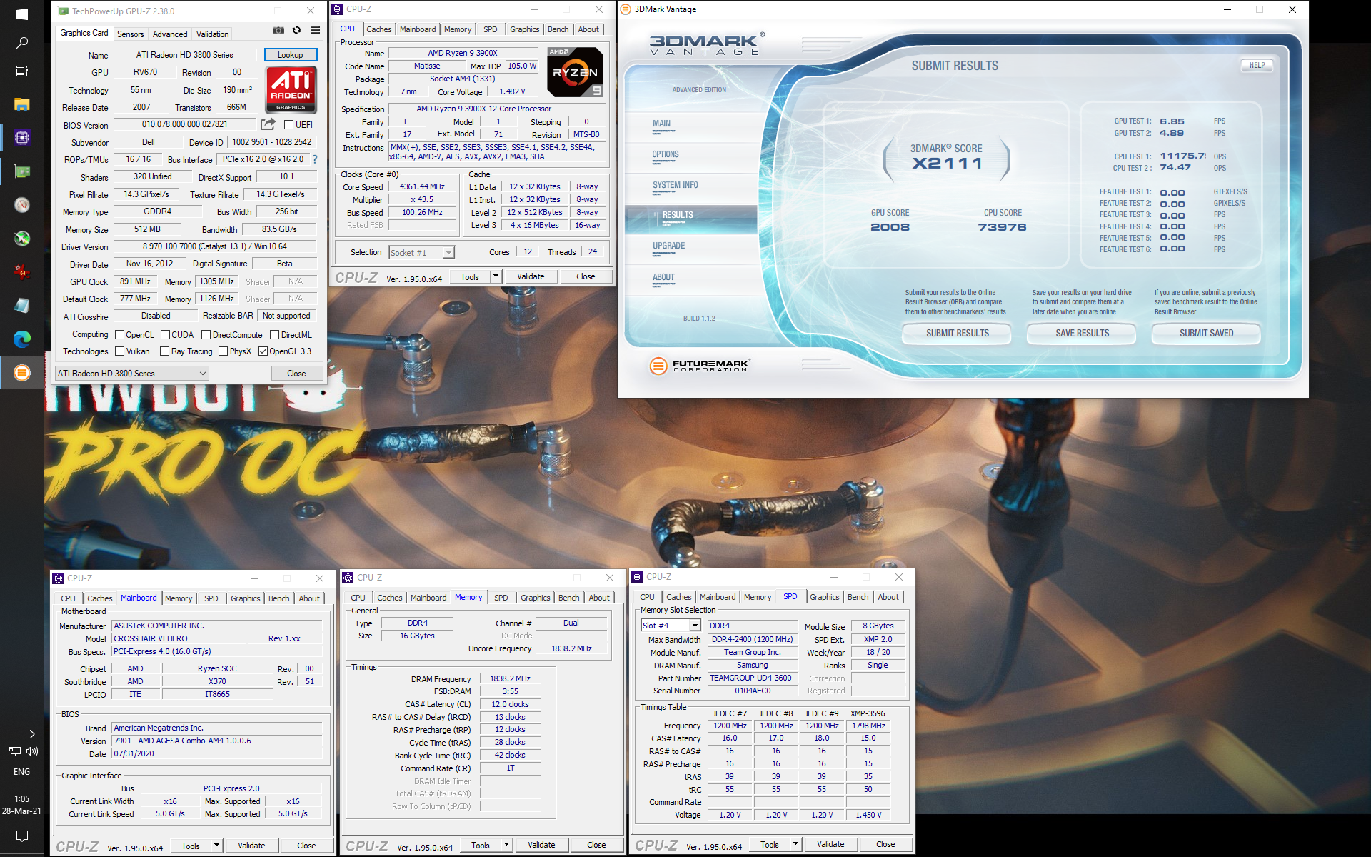Click Validate in the top CPU-Z window
This screenshot has width=1371, height=857.
coord(531,276)
